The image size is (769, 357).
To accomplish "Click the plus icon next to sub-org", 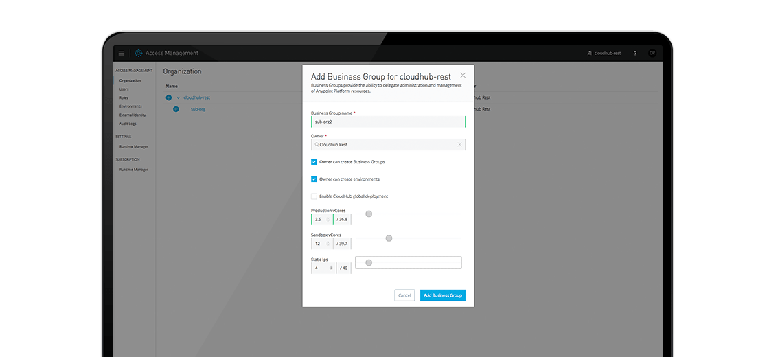I will click(x=176, y=109).
